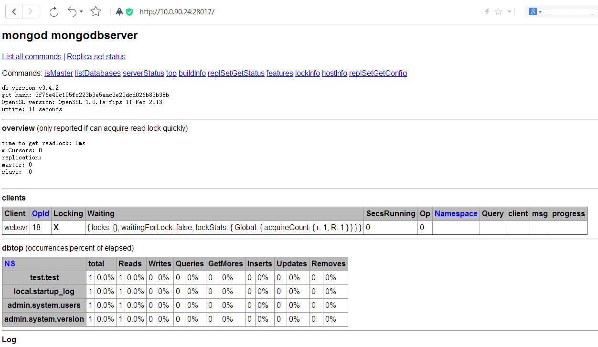Click the address bar URL field
This screenshot has height=347, width=598.
[x=177, y=12]
